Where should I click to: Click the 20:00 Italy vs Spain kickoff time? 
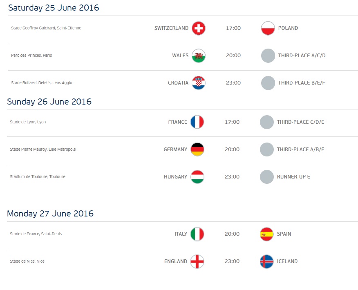232,234
